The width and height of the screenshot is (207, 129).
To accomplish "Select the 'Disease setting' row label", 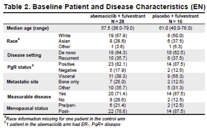I will (24, 55).
